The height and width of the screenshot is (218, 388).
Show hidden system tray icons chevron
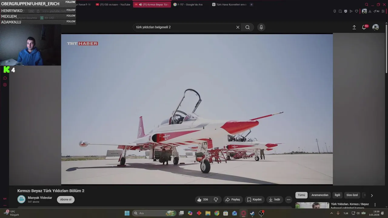coord(331,213)
